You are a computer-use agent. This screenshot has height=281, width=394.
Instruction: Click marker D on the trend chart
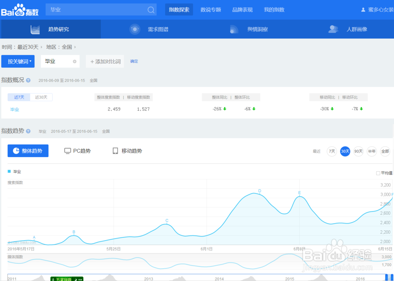click(260, 191)
